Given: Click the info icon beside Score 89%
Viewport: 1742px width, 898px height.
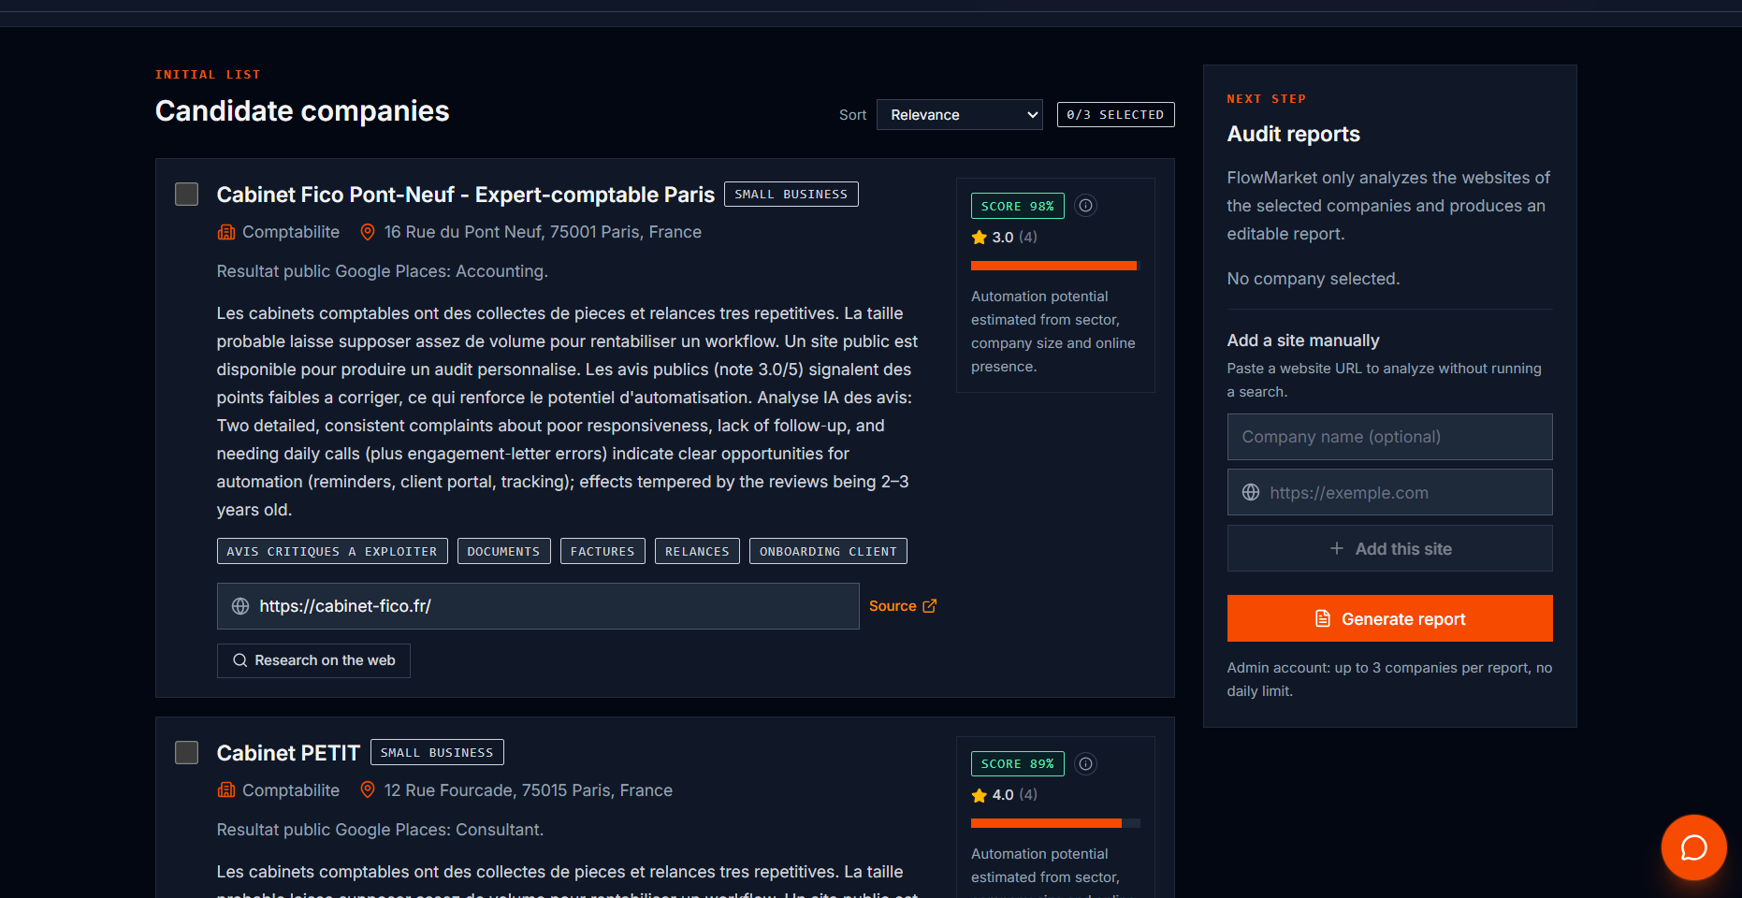Looking at the screenshot, I should point(1085,763).
